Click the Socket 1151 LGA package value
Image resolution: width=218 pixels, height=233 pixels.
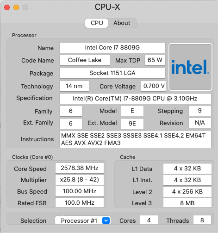(112, 73)
